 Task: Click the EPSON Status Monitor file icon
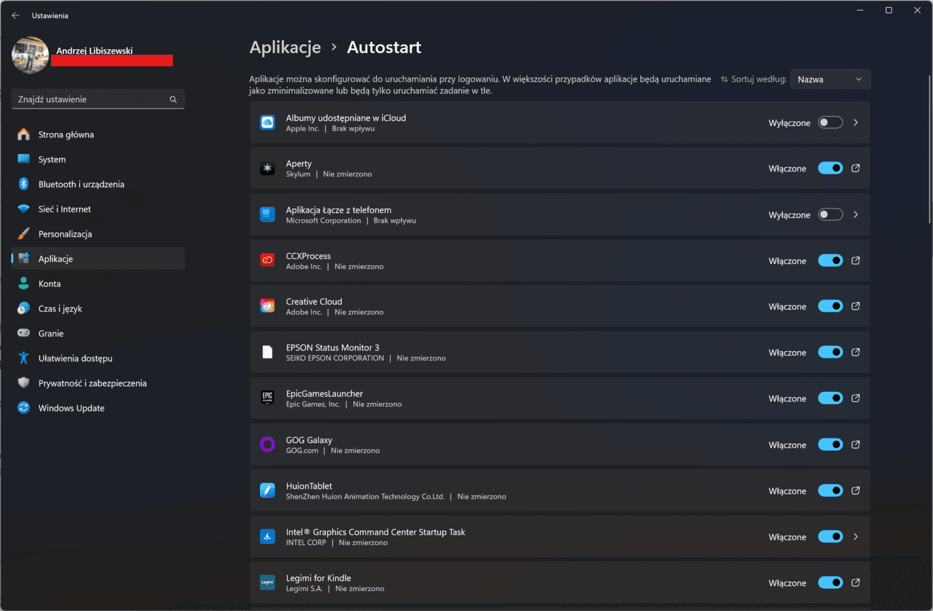[x=267, y=352]
